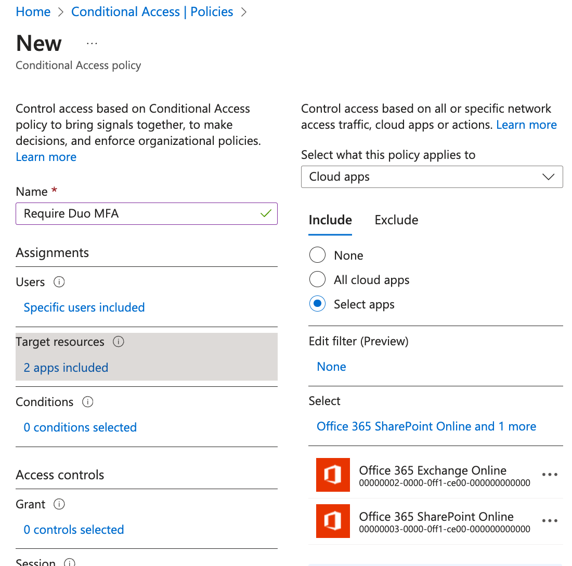This screenshot has width=572, height=566.
Task: Click the 2 apps included link
Action: click(66, 367)
